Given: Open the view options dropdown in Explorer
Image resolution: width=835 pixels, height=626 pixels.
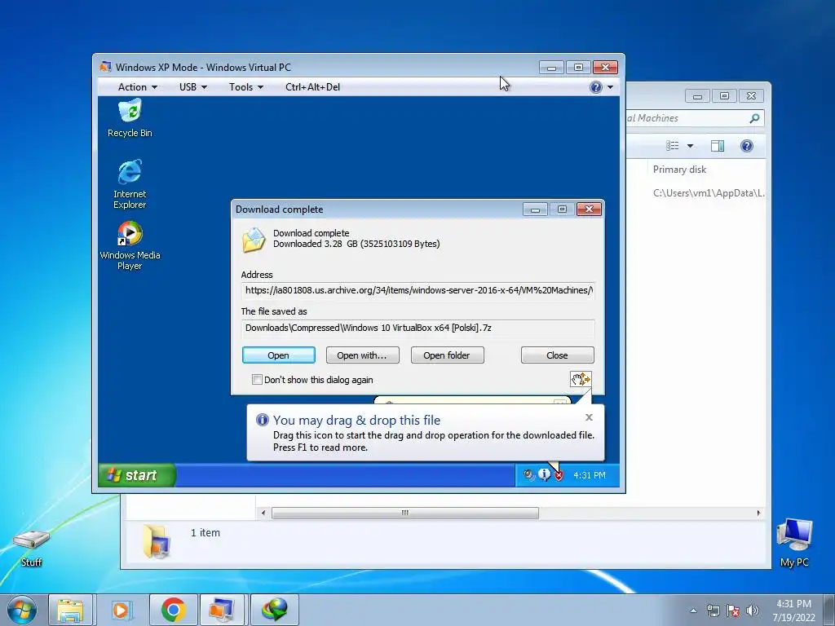Looking at the screenshot, I should pyautogui.click(x=690, y=146).
